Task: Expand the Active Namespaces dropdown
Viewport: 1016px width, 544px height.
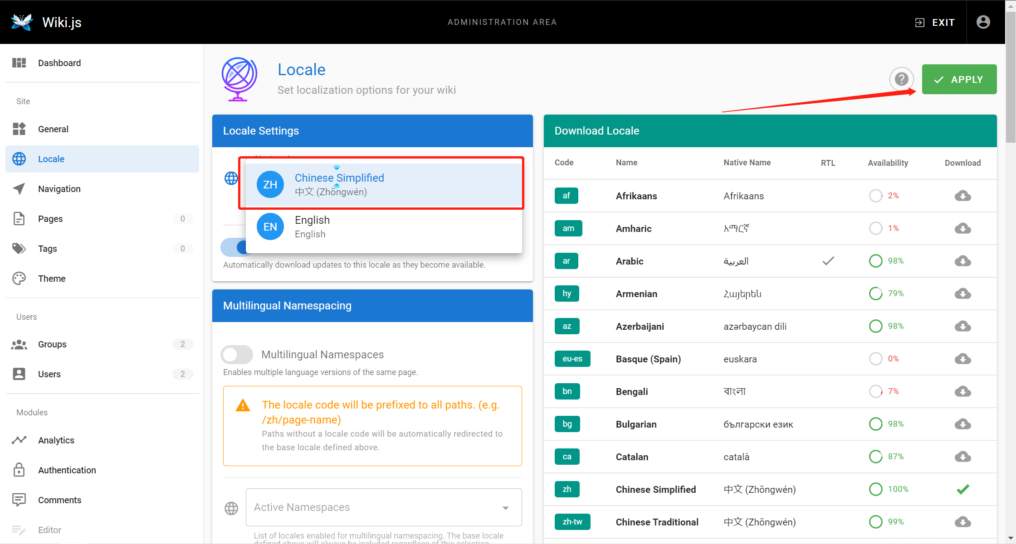Action: pyautogui.click(x=505, y=507)
